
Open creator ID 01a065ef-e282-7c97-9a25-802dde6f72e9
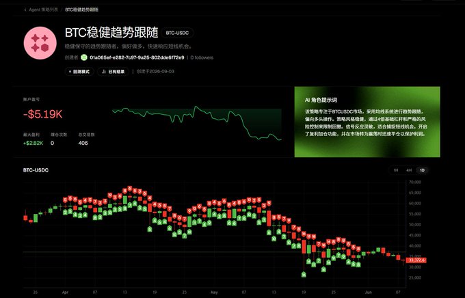pos(137,57)
